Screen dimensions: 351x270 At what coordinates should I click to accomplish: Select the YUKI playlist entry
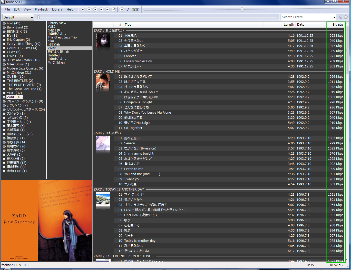pyautogui.click(x=52, y=27)
